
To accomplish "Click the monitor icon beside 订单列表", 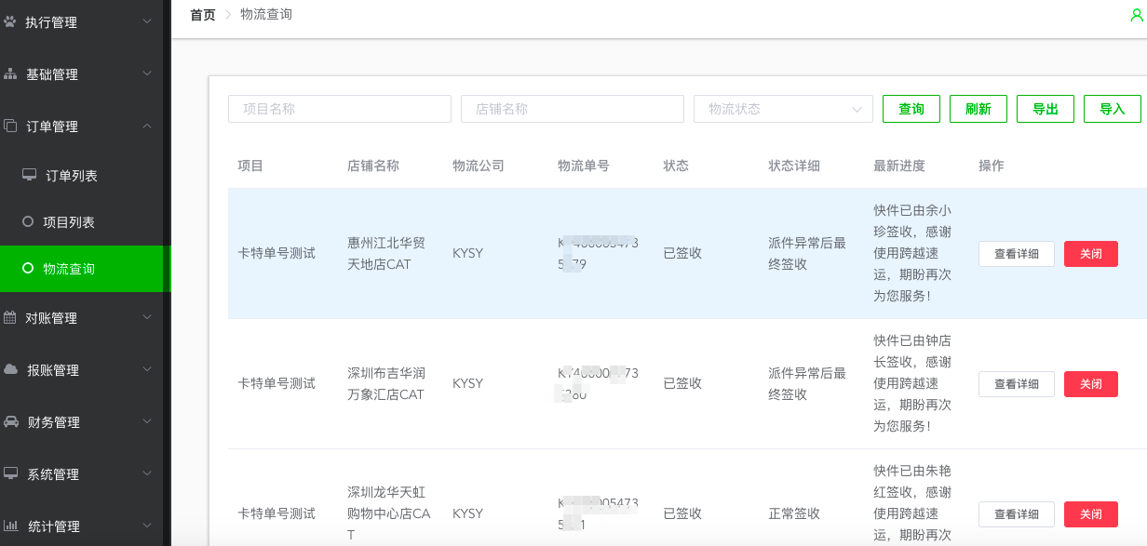I will (x=29, y=175).
